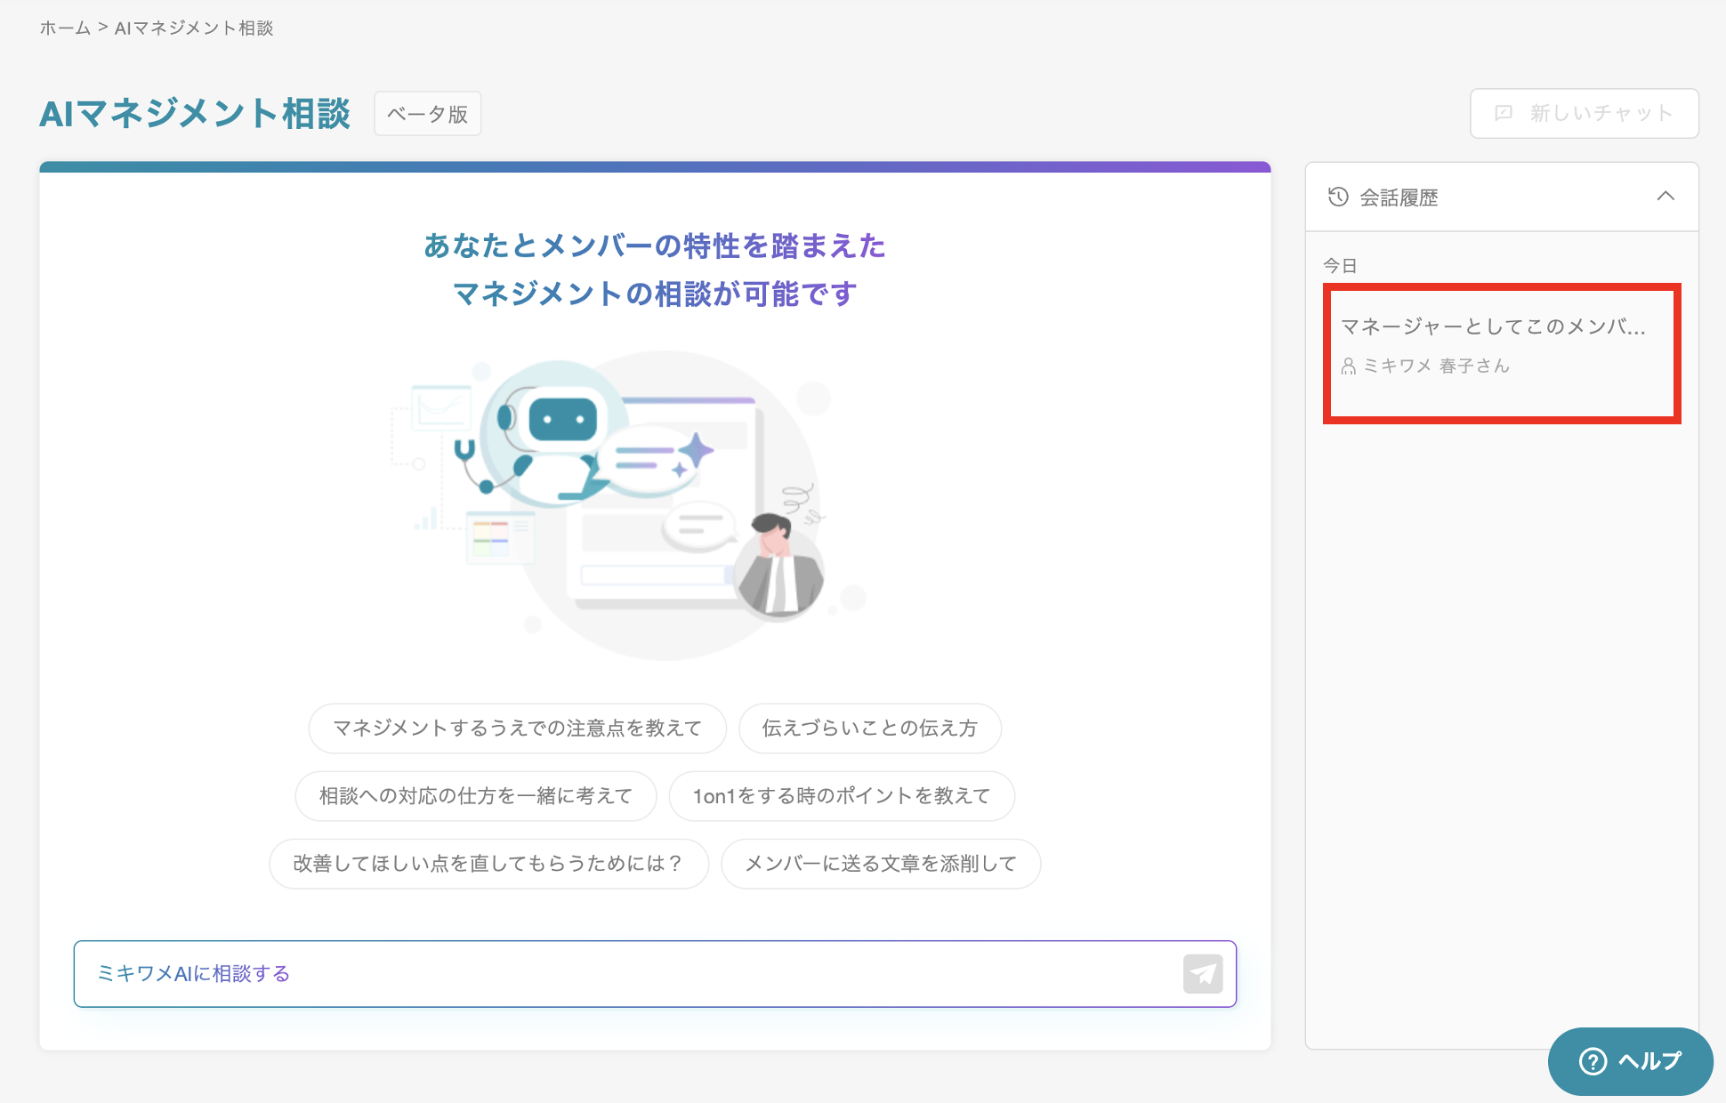
Task: Click the ベータ版 badge
Action: pos(427,114)
